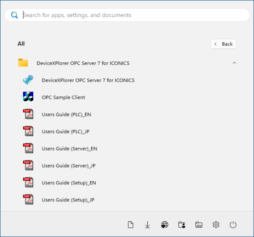
Task: Click the PDF icon for Users Guide (Setup)_JP
Action: click(28, 200)
